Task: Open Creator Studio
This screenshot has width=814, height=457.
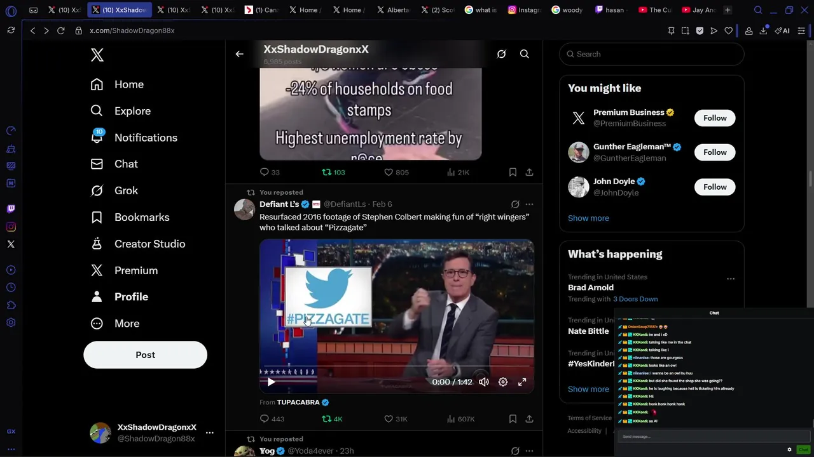Action: (x=137, y=244)
